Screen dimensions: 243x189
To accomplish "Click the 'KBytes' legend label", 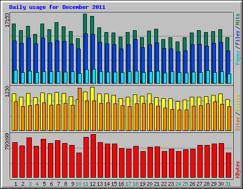I will click(238, 170).
